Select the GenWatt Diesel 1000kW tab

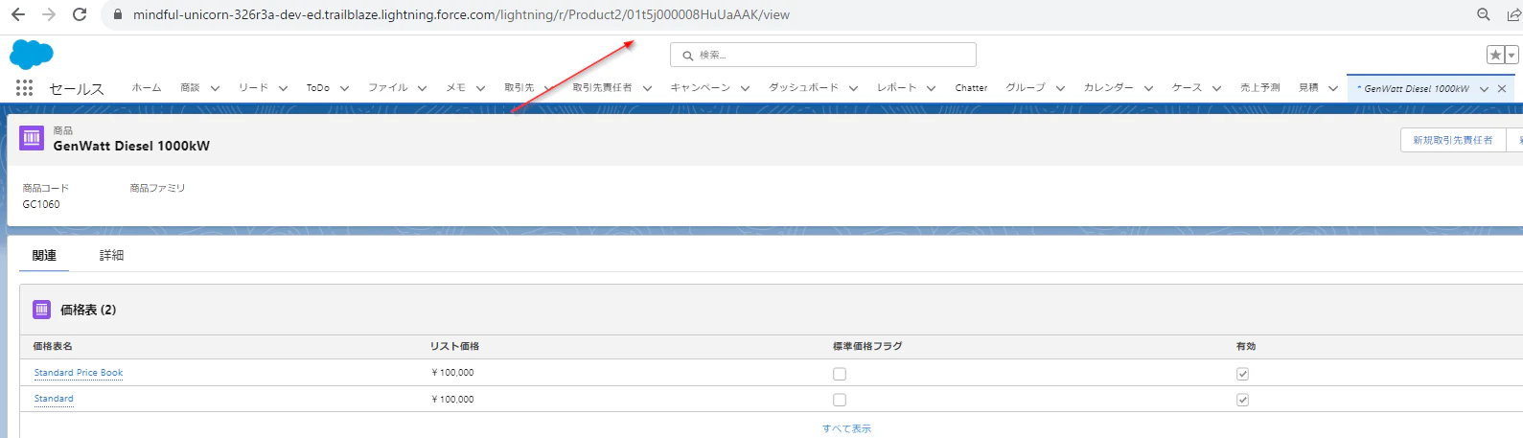pos(1416,89)
